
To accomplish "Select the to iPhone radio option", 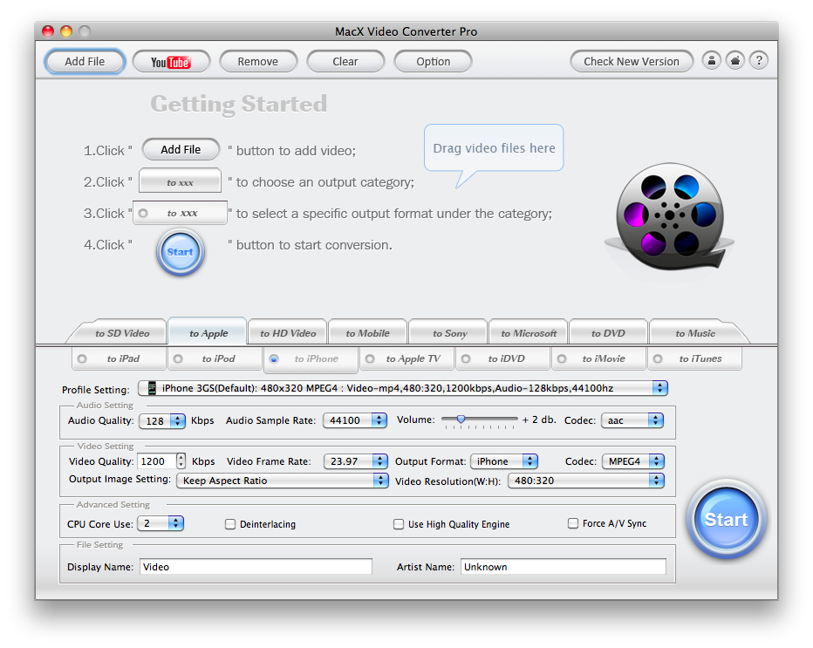I will click(x=311, y=358).
